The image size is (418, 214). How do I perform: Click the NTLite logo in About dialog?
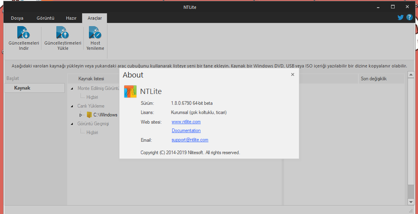point(130,92)
